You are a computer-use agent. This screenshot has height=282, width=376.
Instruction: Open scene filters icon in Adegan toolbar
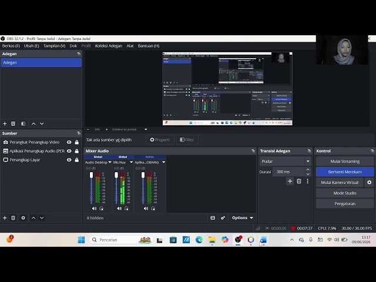coord(23,124)
